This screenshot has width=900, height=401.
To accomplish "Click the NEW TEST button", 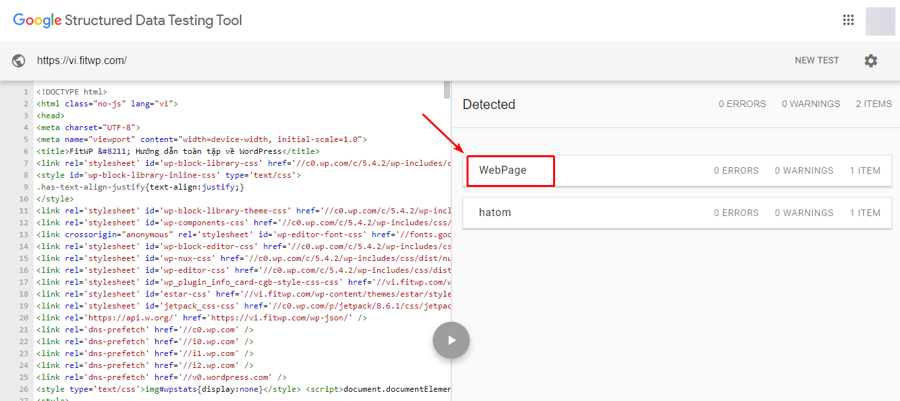I will click(x=817, y=60).
